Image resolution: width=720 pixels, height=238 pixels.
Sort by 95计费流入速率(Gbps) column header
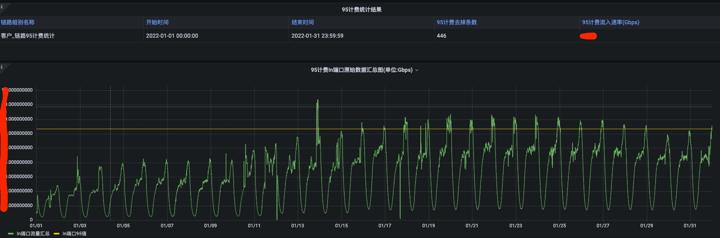(x=611, y=22)
